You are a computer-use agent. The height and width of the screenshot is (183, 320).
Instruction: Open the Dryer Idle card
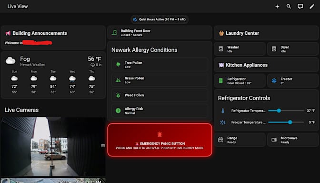[x=293, y=49]
